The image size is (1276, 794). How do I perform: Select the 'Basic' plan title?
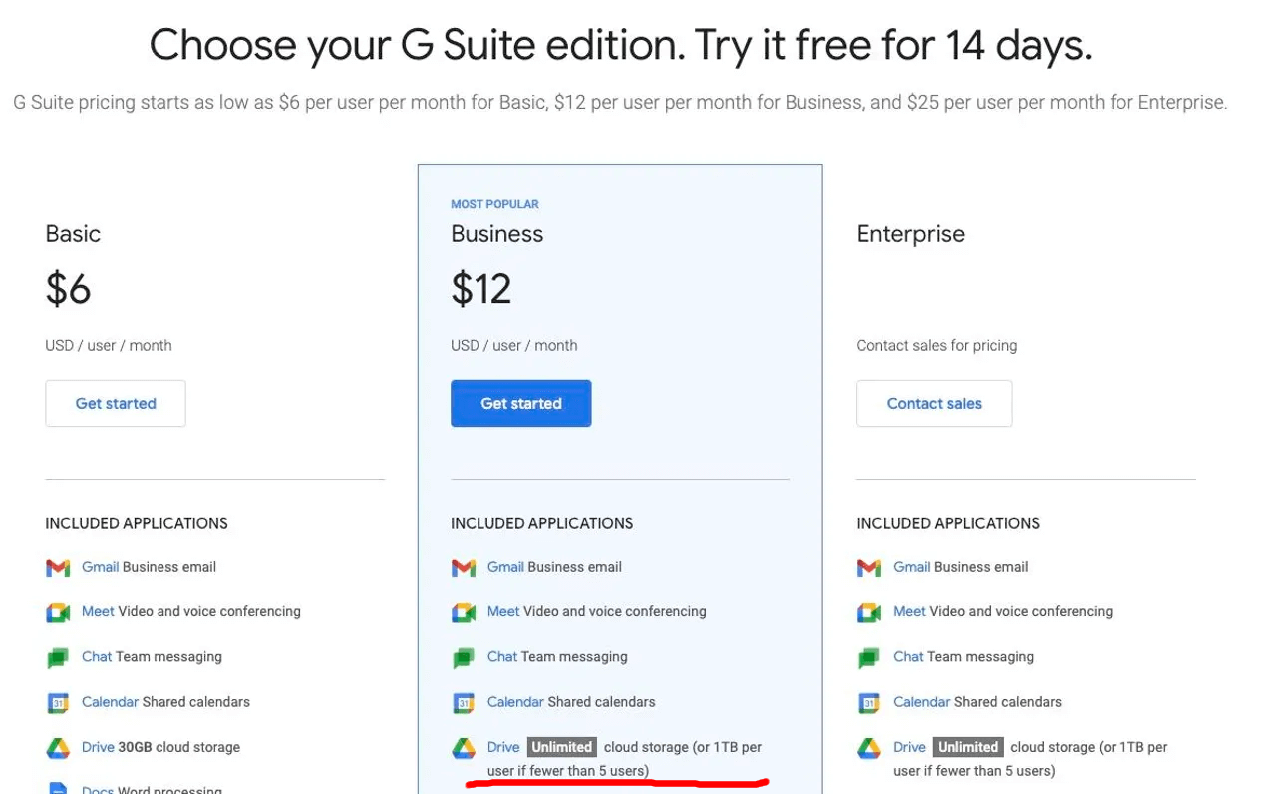click(x=73, y=234)
